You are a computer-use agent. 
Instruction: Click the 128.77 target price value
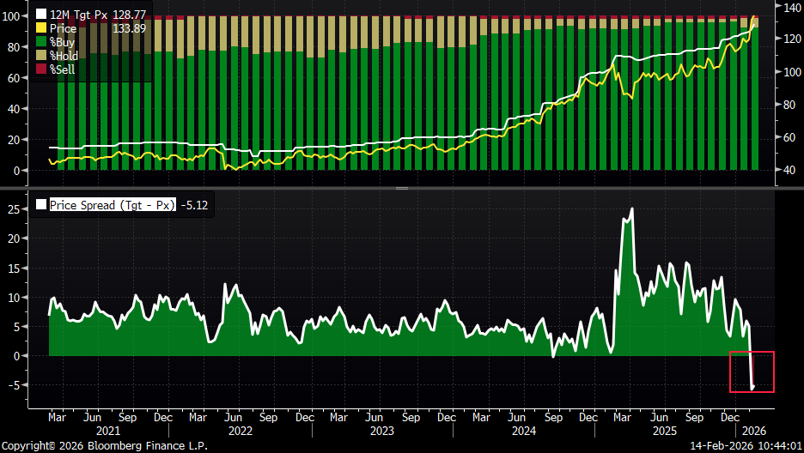129,15
